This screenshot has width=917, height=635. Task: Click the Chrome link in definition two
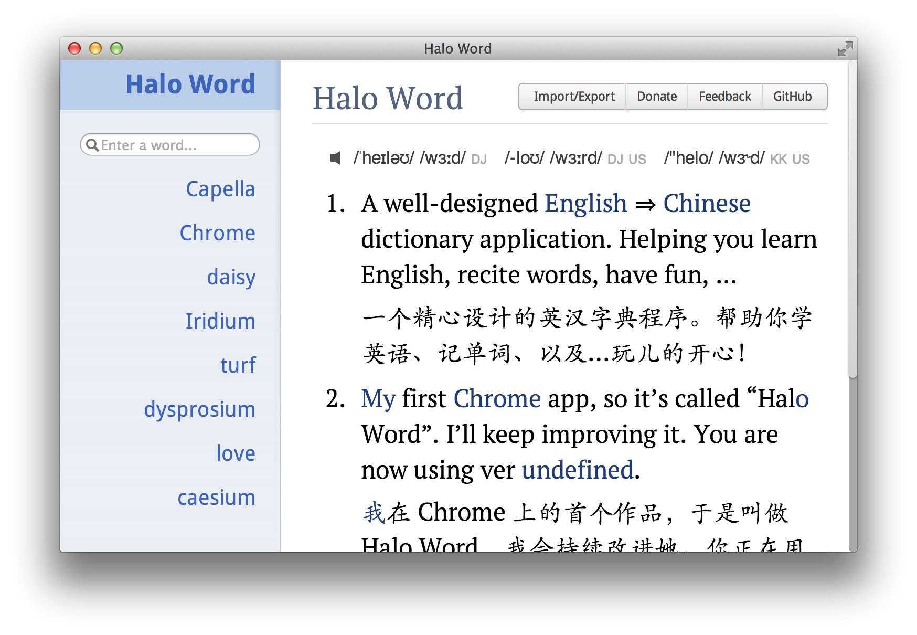[x=497, y=399]
